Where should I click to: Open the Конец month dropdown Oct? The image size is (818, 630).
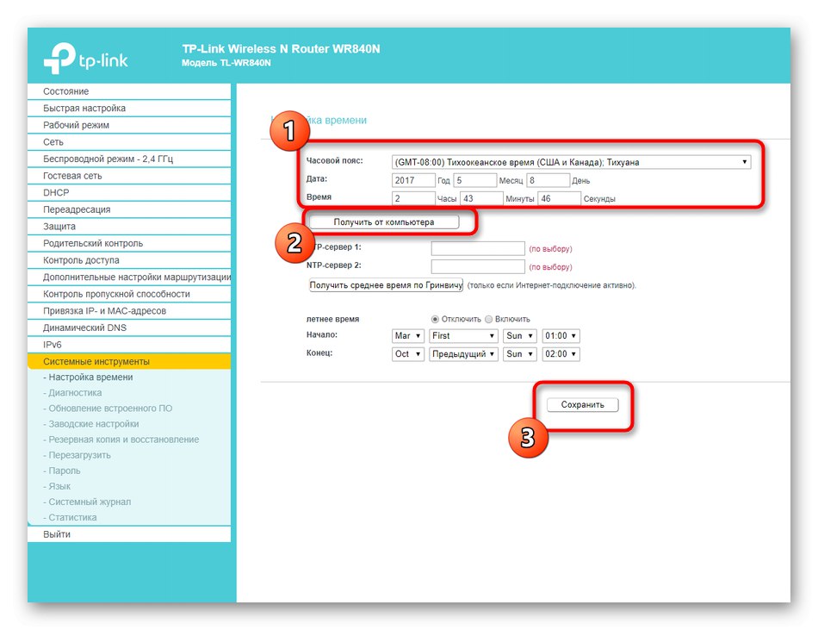408,354
